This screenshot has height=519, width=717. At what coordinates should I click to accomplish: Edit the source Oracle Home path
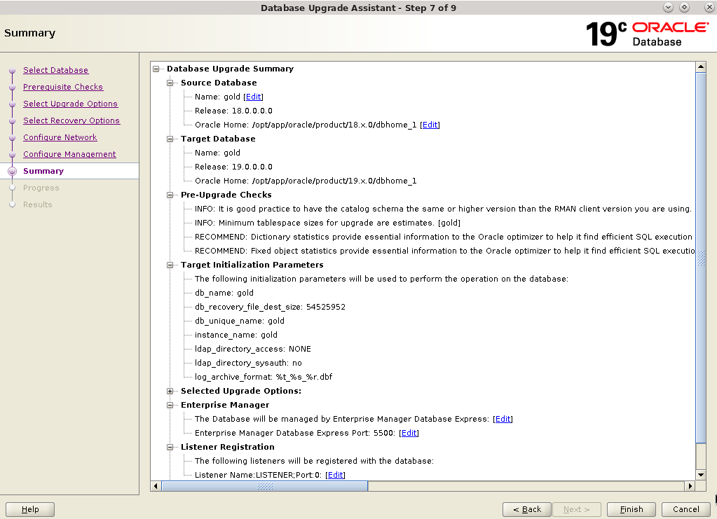(x=430, y=125)
